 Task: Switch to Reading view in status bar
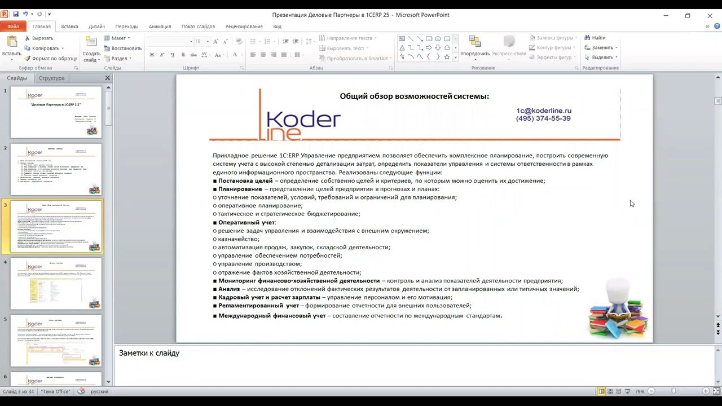[x=619, y=391]
